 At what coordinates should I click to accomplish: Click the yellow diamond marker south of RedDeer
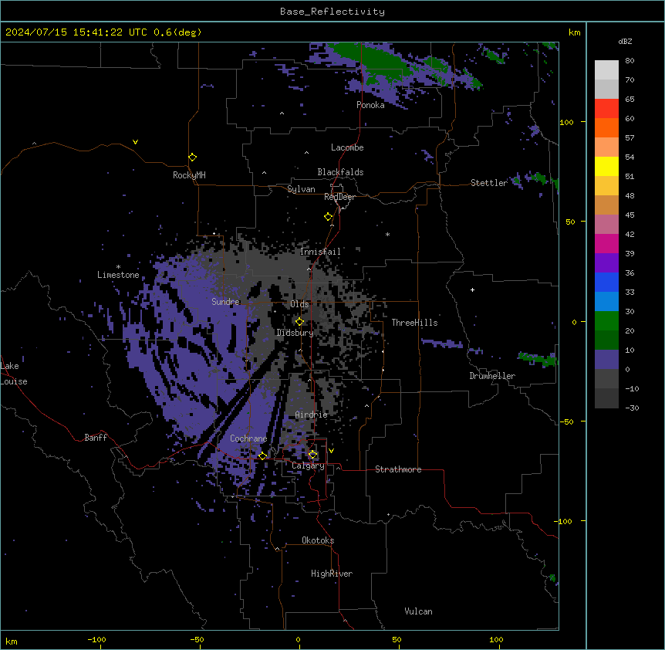[328, 217]
